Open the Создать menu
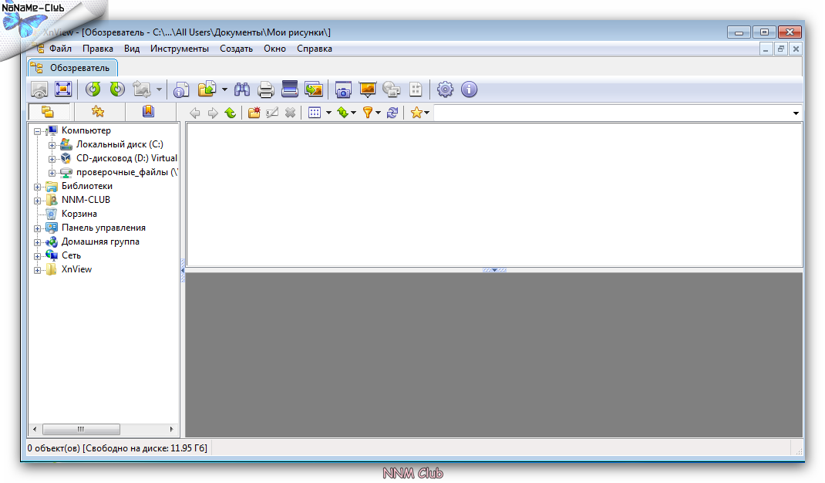The image size is (825, 483). [x=236, y=49]
